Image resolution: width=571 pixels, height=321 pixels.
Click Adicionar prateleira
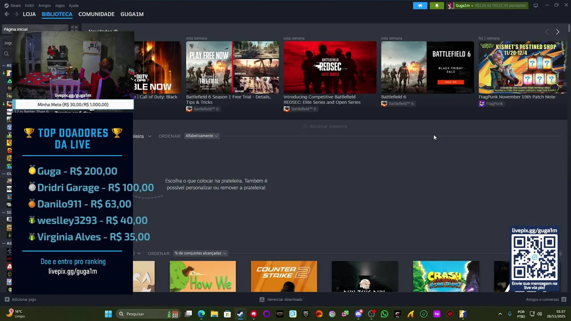click(324, 126)
